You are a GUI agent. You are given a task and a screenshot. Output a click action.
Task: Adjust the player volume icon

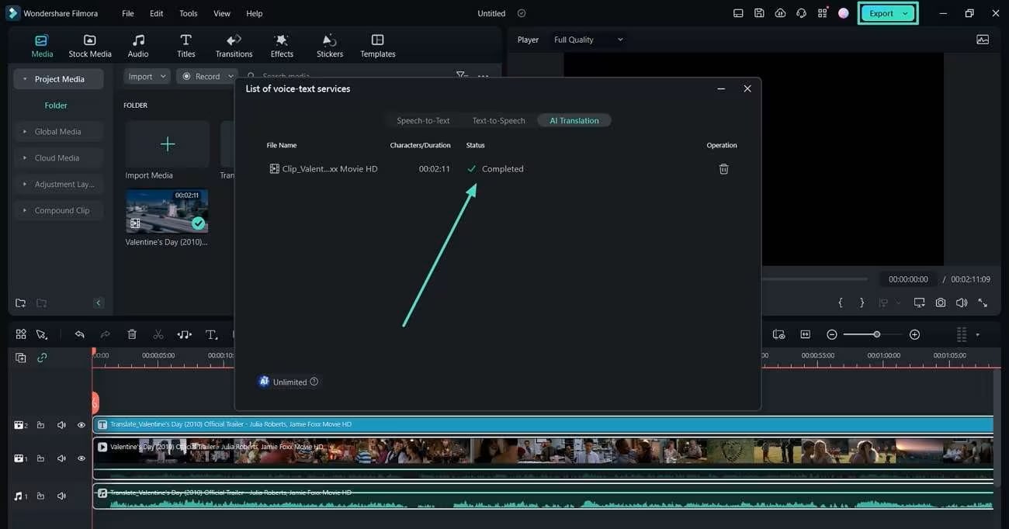pos(962,303)
